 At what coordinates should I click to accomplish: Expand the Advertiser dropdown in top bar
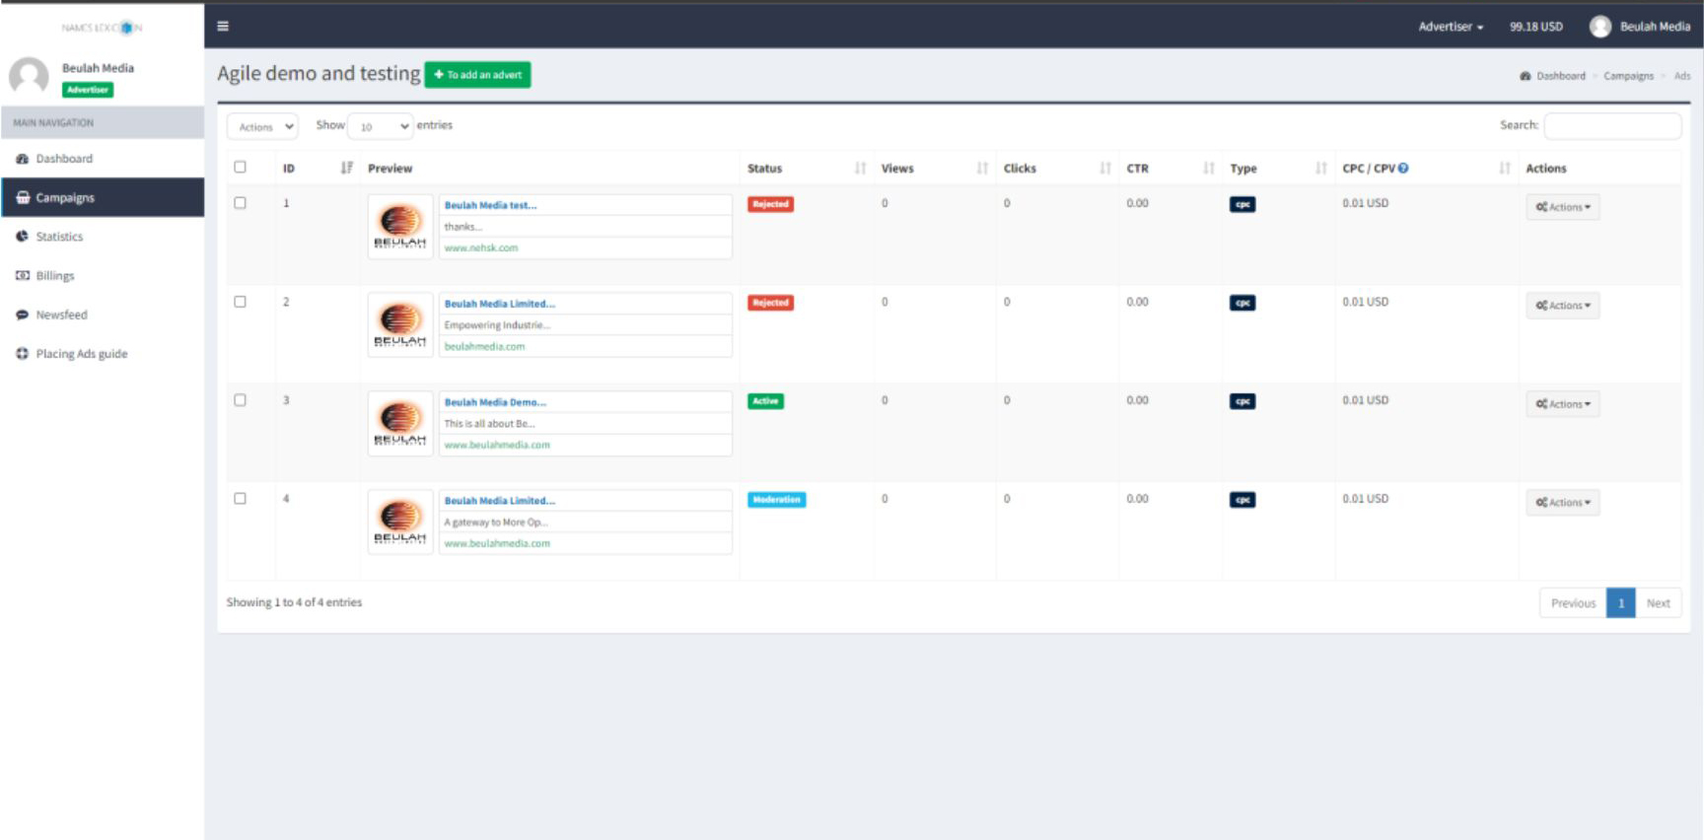click(x=1451, y=27)
